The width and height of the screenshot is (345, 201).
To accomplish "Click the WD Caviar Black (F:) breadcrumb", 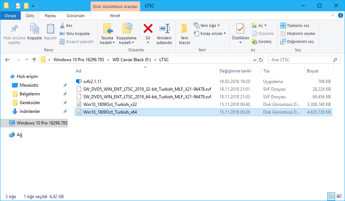I will tap(132, 60).
